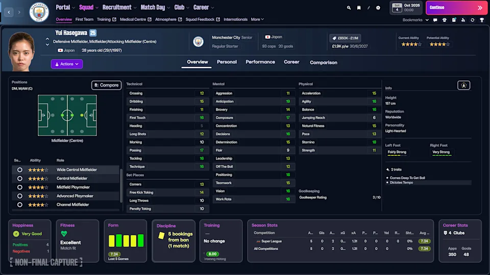Select Channel Midfielder role radio button
The image size is (490, 275).
click(x=20, y=205)
